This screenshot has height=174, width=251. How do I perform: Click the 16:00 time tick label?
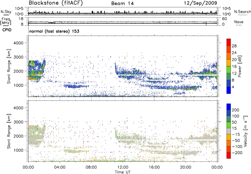pyautogui.click(x=154, y=167)
